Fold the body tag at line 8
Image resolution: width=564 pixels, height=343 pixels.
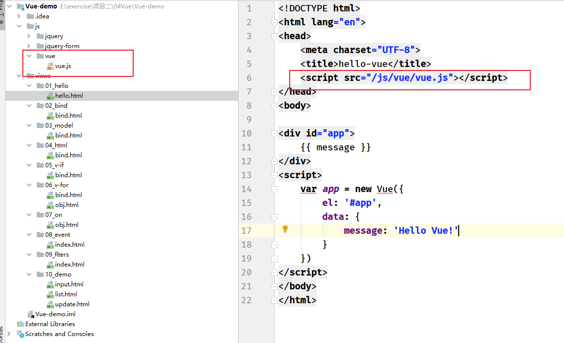tap(274, 106)
